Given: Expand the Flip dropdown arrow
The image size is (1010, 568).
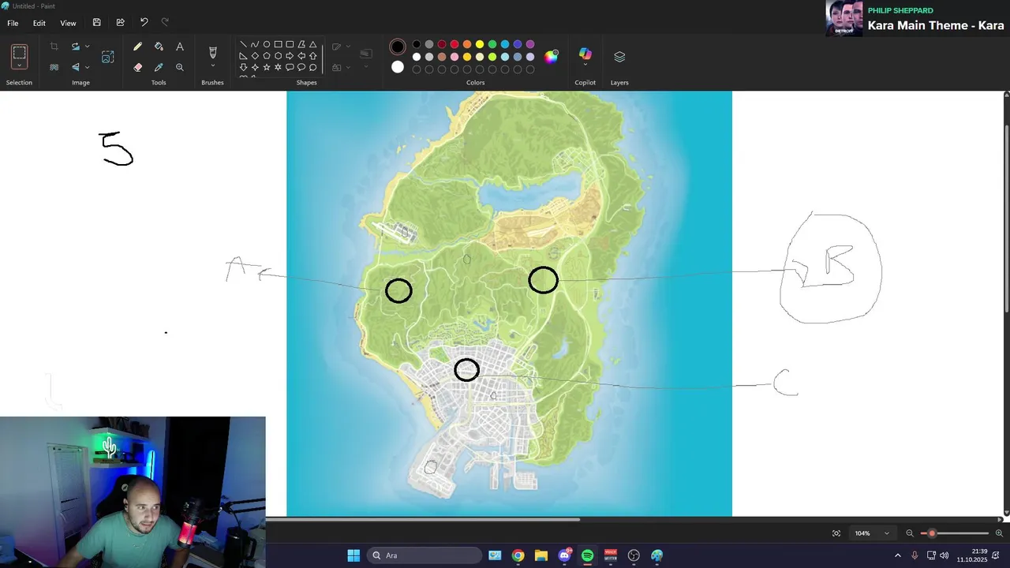Looking at the screenshot, I should (87, 68).
